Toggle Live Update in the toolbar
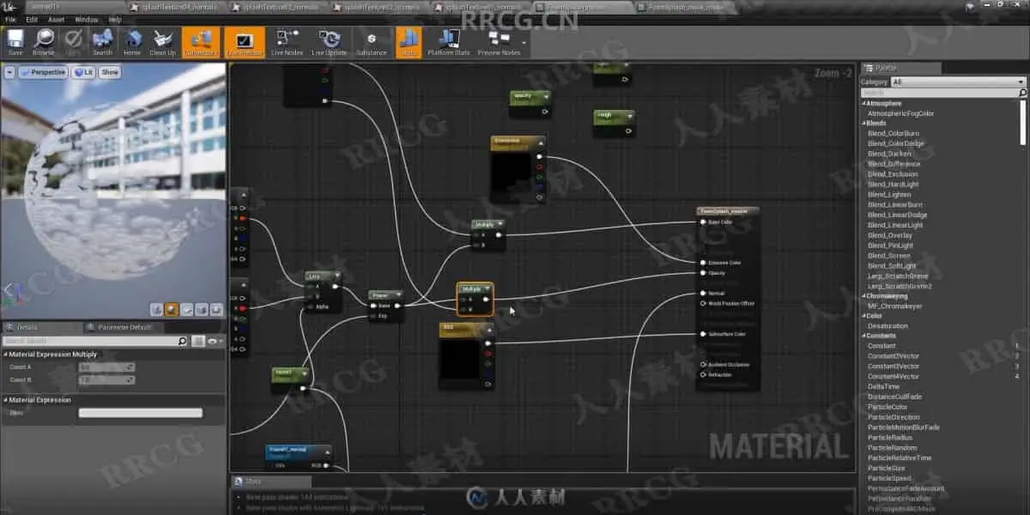This screenshot has height=515, width=1030. click(329, 42)
